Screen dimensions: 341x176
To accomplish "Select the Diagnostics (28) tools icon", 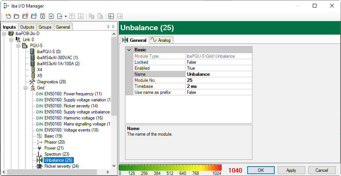I will tap(32, 82).
